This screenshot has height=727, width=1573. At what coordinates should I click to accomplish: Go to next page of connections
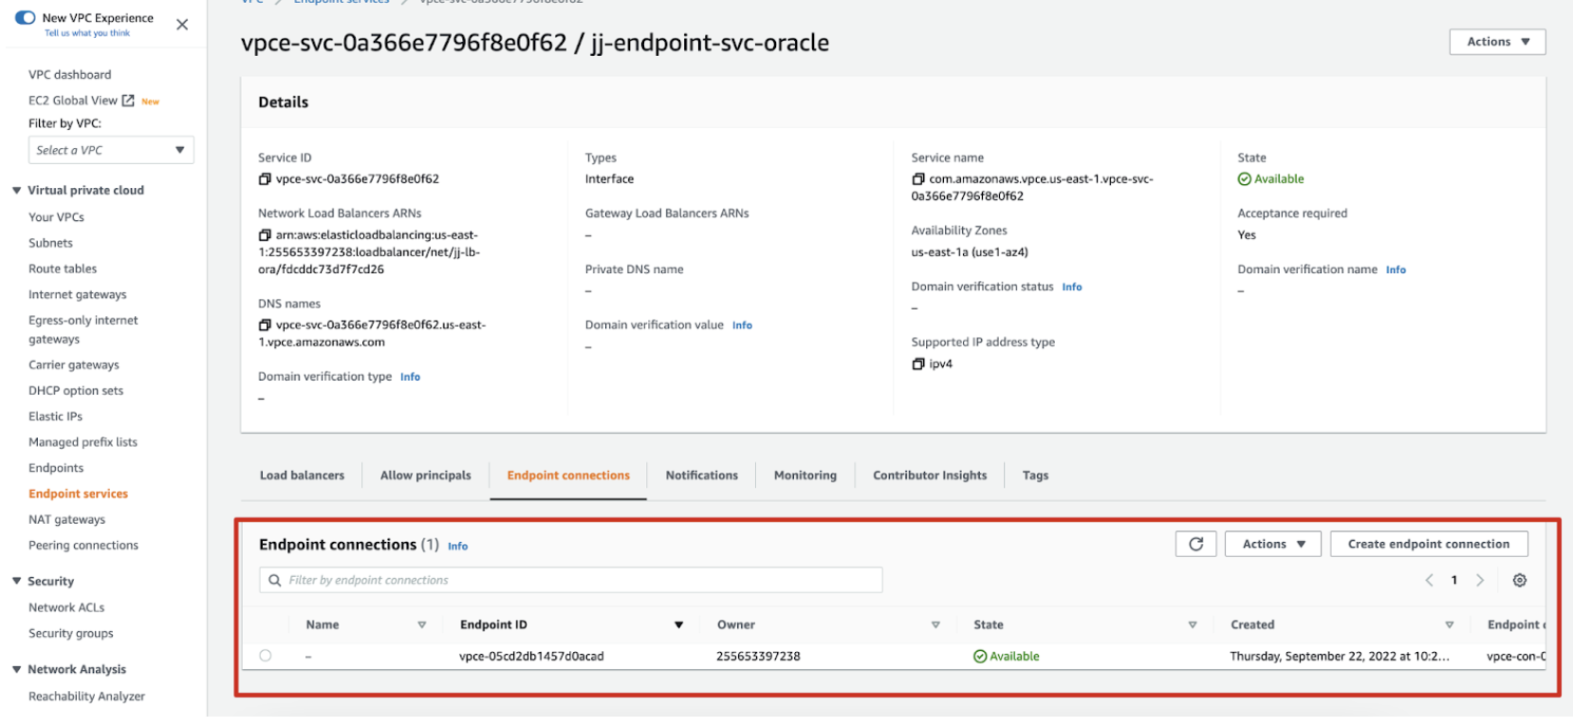1480,581
